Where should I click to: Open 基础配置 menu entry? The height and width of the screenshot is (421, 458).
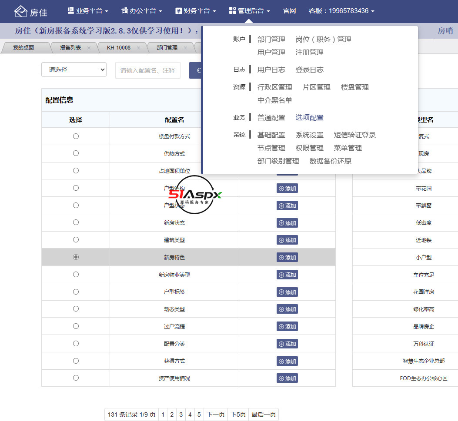click(x=271, y=135)
